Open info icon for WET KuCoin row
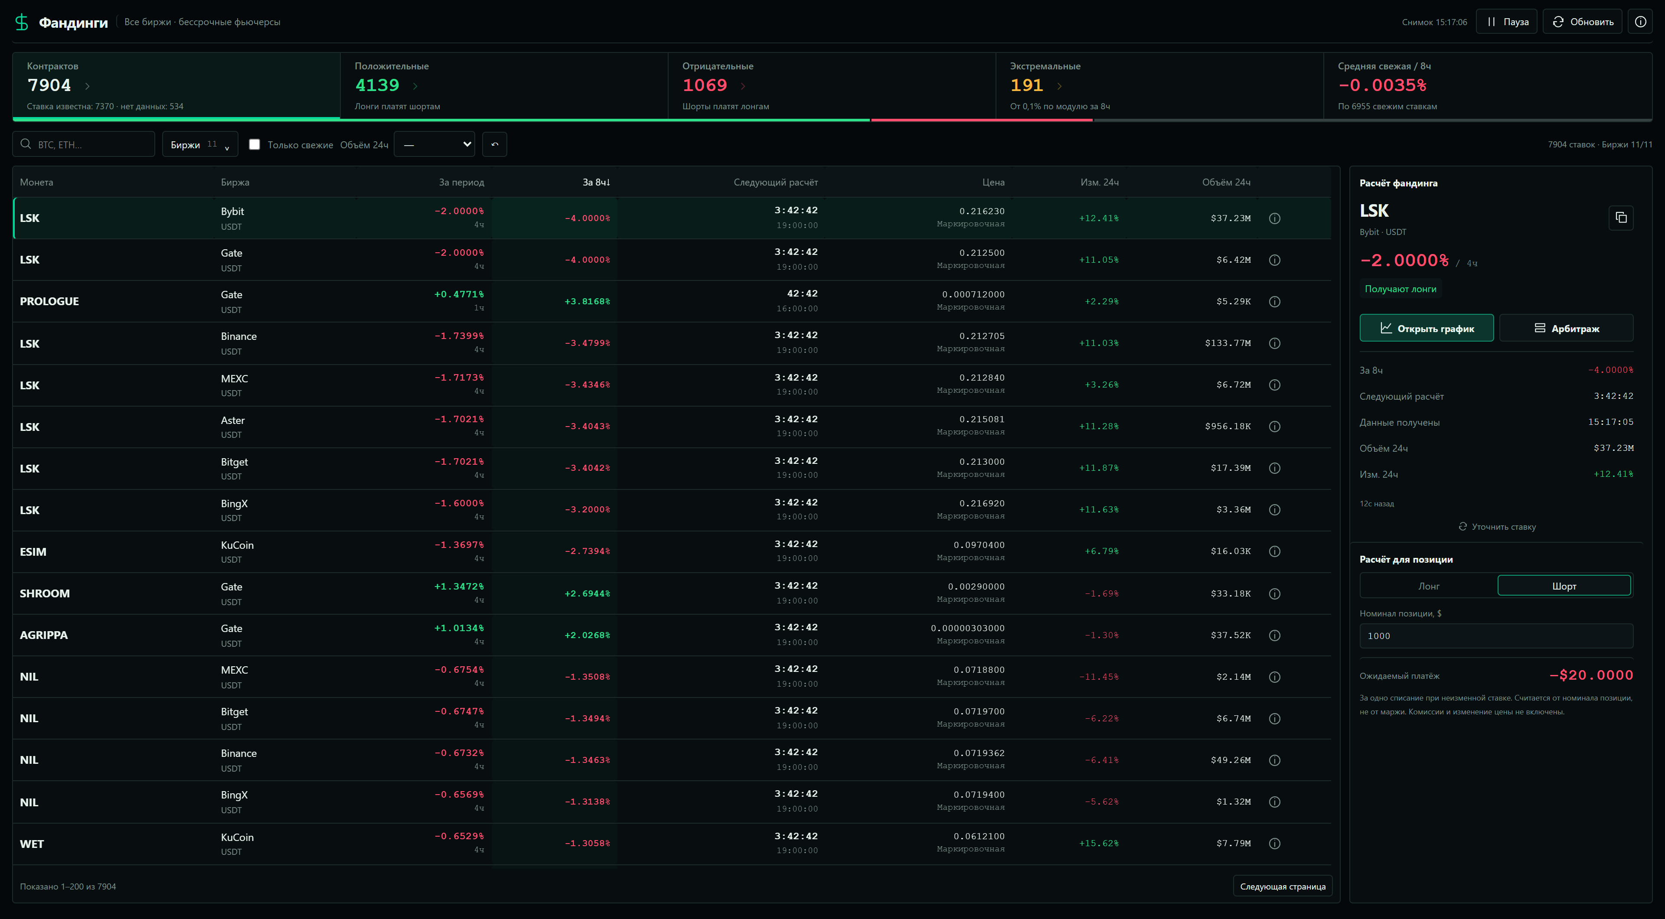 1274,844
